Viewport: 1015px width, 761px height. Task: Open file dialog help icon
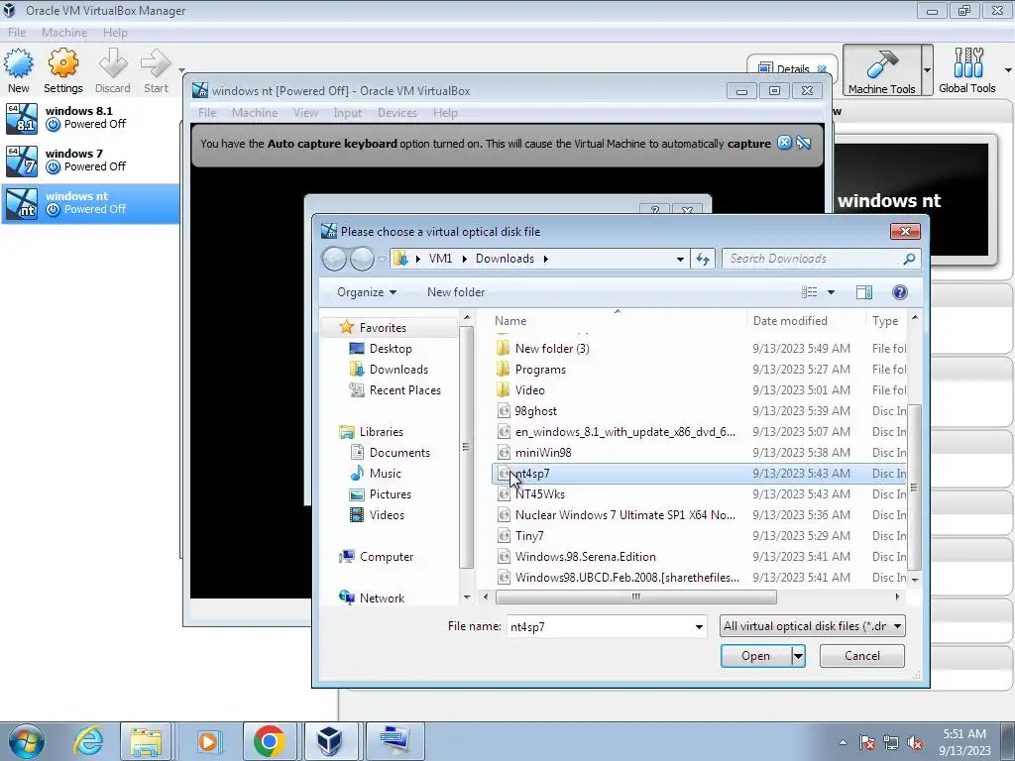click(900, 292)
